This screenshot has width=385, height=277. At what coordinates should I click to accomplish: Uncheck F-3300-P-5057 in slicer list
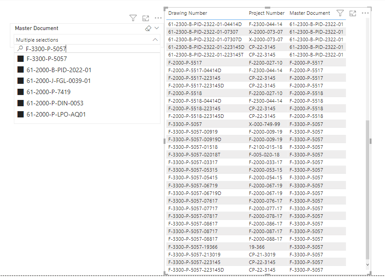coord(21,59)
